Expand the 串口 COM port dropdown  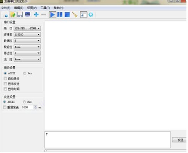pos(27,29)
